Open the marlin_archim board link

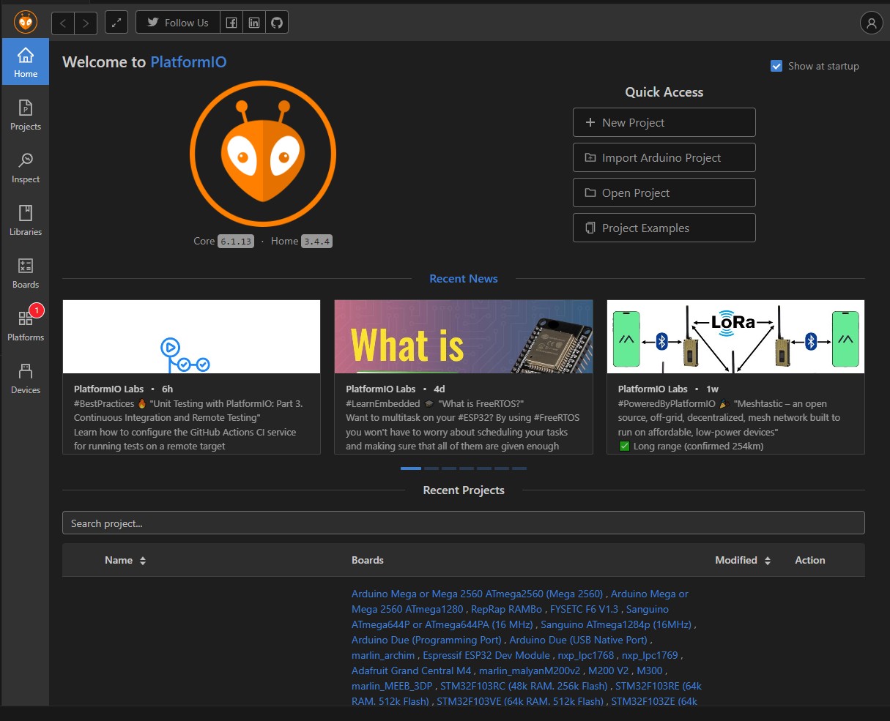click(x=383, y=655)
